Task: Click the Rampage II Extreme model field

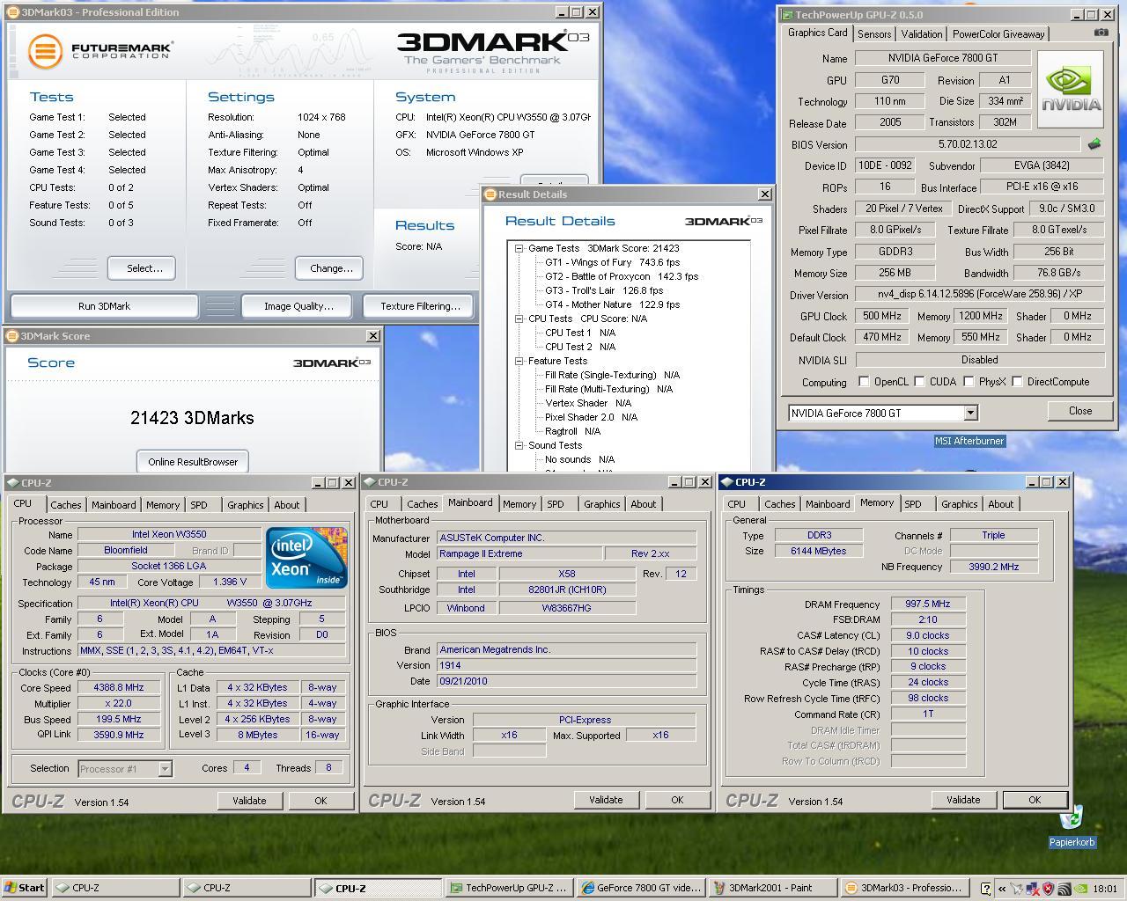Action: 519,553
